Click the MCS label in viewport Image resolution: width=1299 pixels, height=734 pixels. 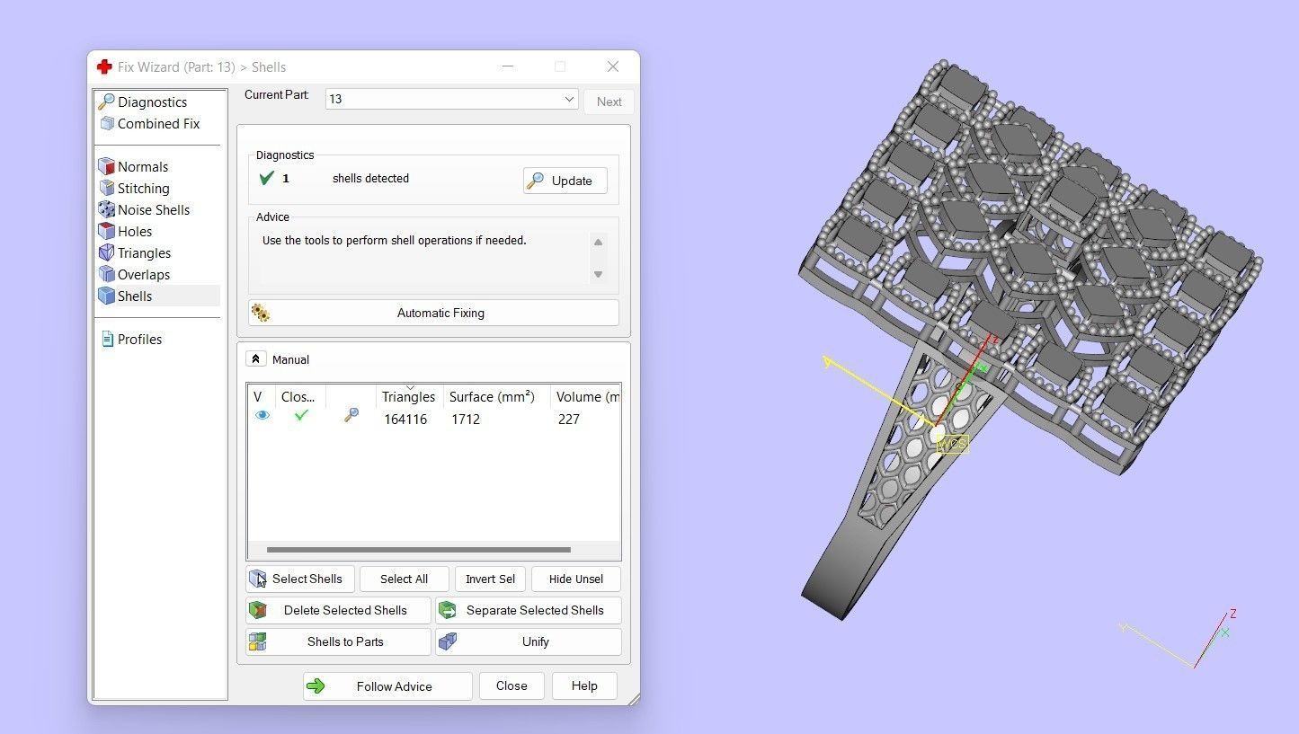click(953, 444)
